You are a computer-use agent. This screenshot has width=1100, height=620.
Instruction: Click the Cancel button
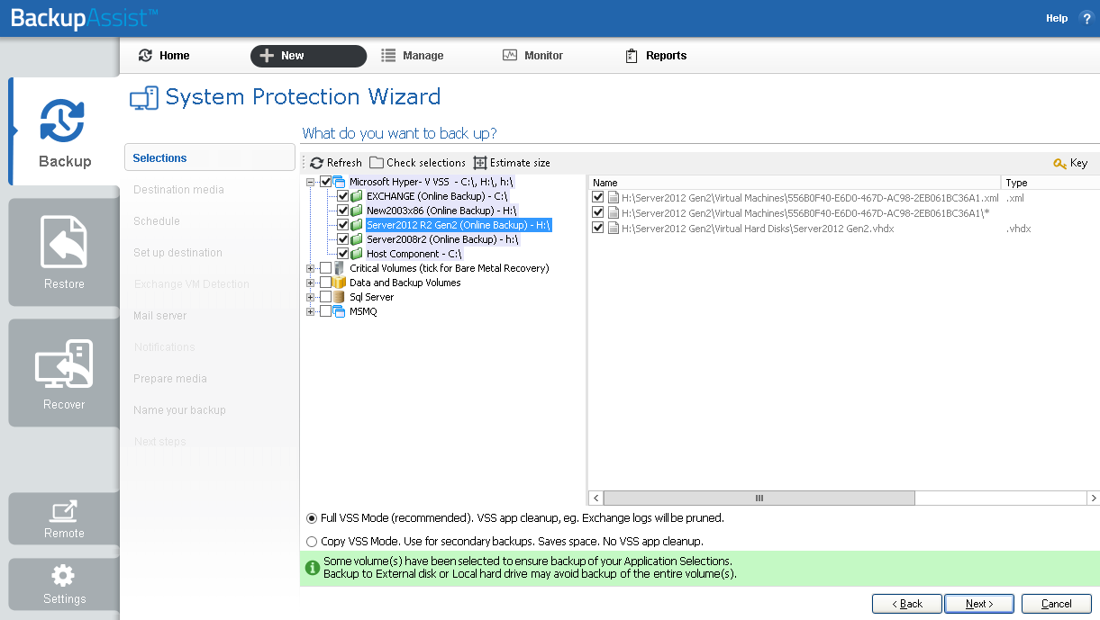click(1057, 604)
